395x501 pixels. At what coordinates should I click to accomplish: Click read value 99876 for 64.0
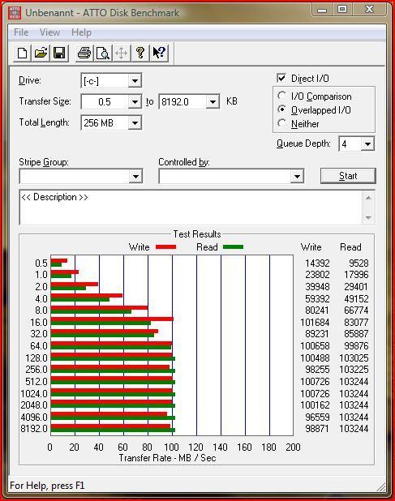[x=356, y=345]
